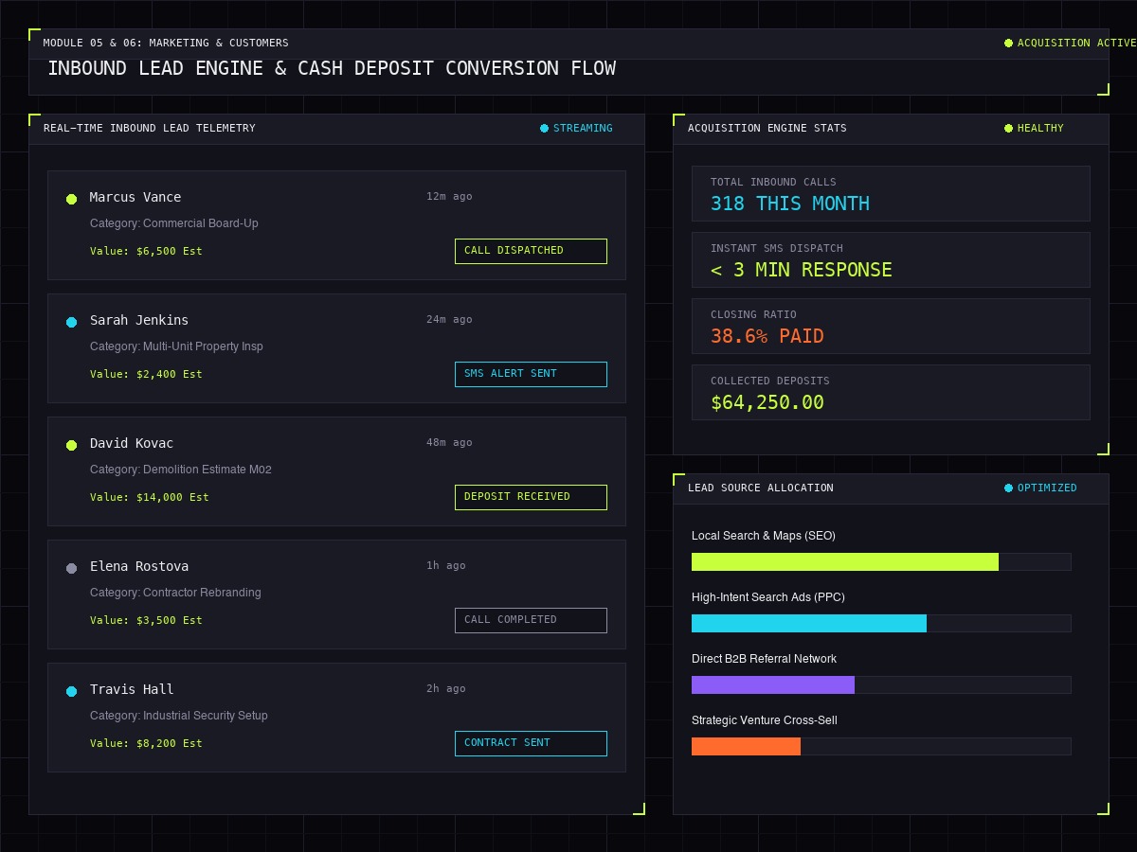
Task: Click the Direct B2B Referral Network bar
Action: 881,684
